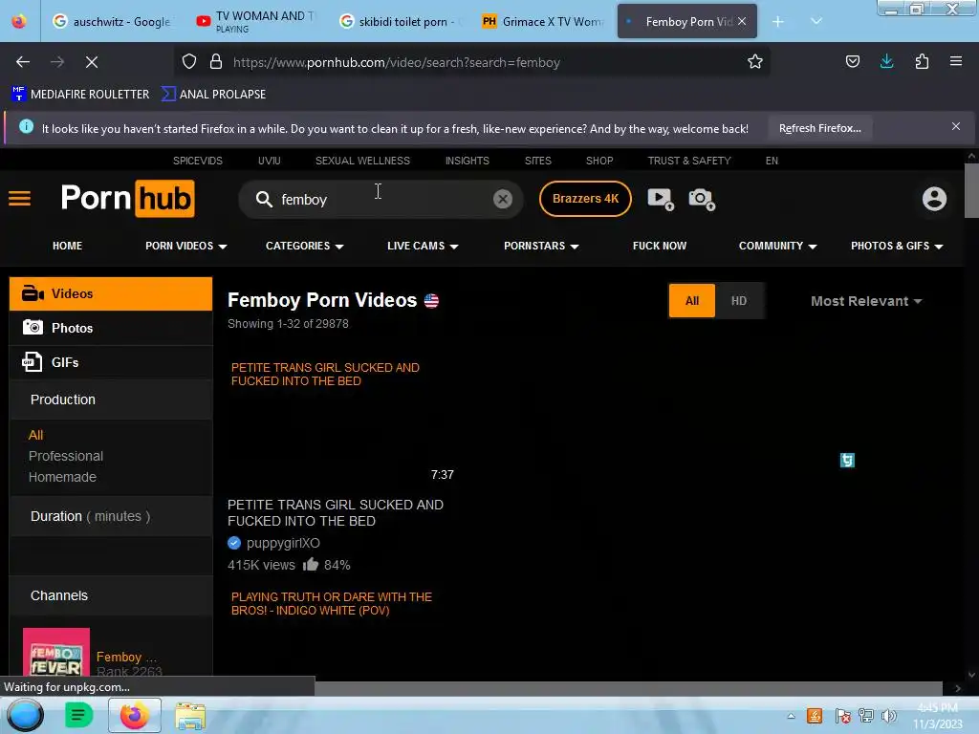Screen dimensions: 979x734
Task: Open the network tray icon
Action: click(x=866, y=716)
